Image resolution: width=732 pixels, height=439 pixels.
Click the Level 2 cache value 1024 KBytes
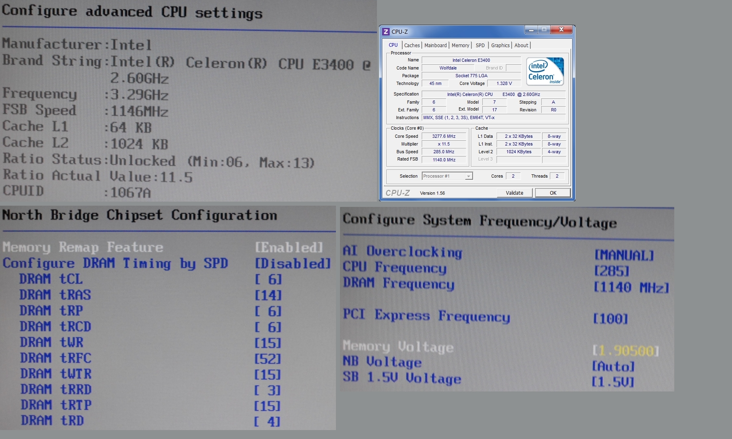coord(519,152)
